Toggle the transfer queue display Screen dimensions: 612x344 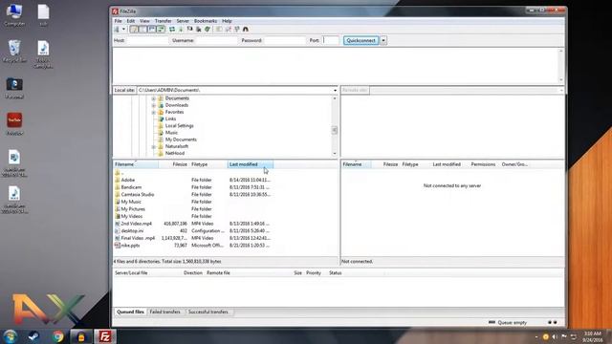161,30
